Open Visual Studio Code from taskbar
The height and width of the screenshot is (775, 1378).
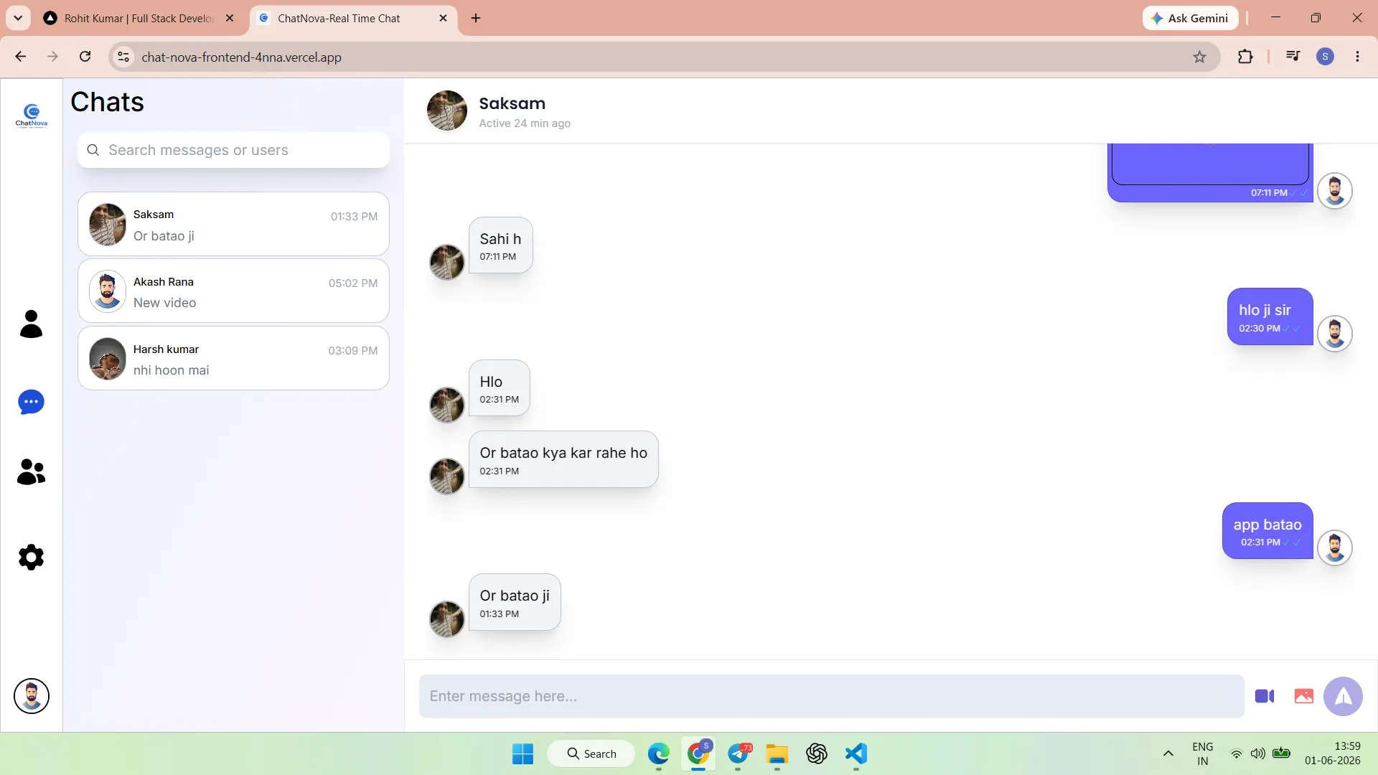(856, 753)
